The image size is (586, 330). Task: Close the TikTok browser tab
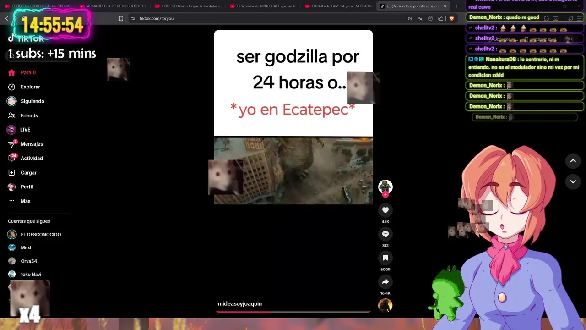pos(445,6)
